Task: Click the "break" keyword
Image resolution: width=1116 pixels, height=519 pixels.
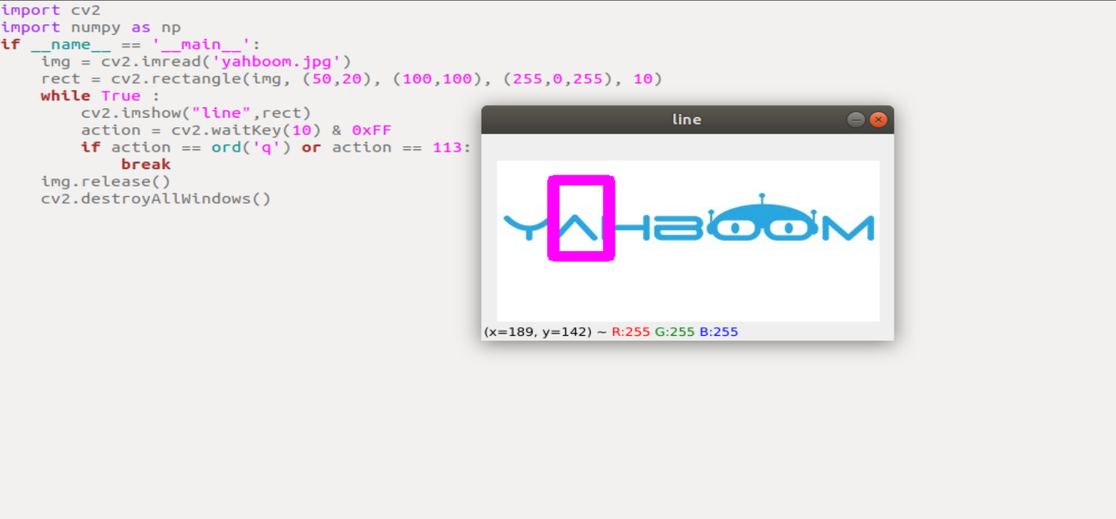Action: click(x=146, y=164)
